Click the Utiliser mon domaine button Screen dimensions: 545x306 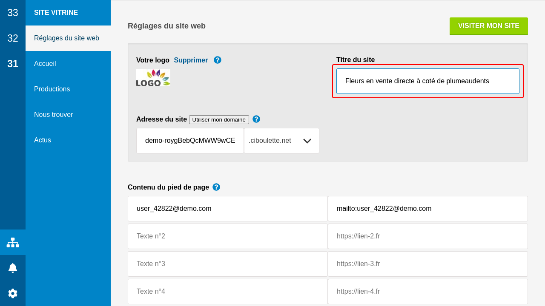tap(219, 119)
